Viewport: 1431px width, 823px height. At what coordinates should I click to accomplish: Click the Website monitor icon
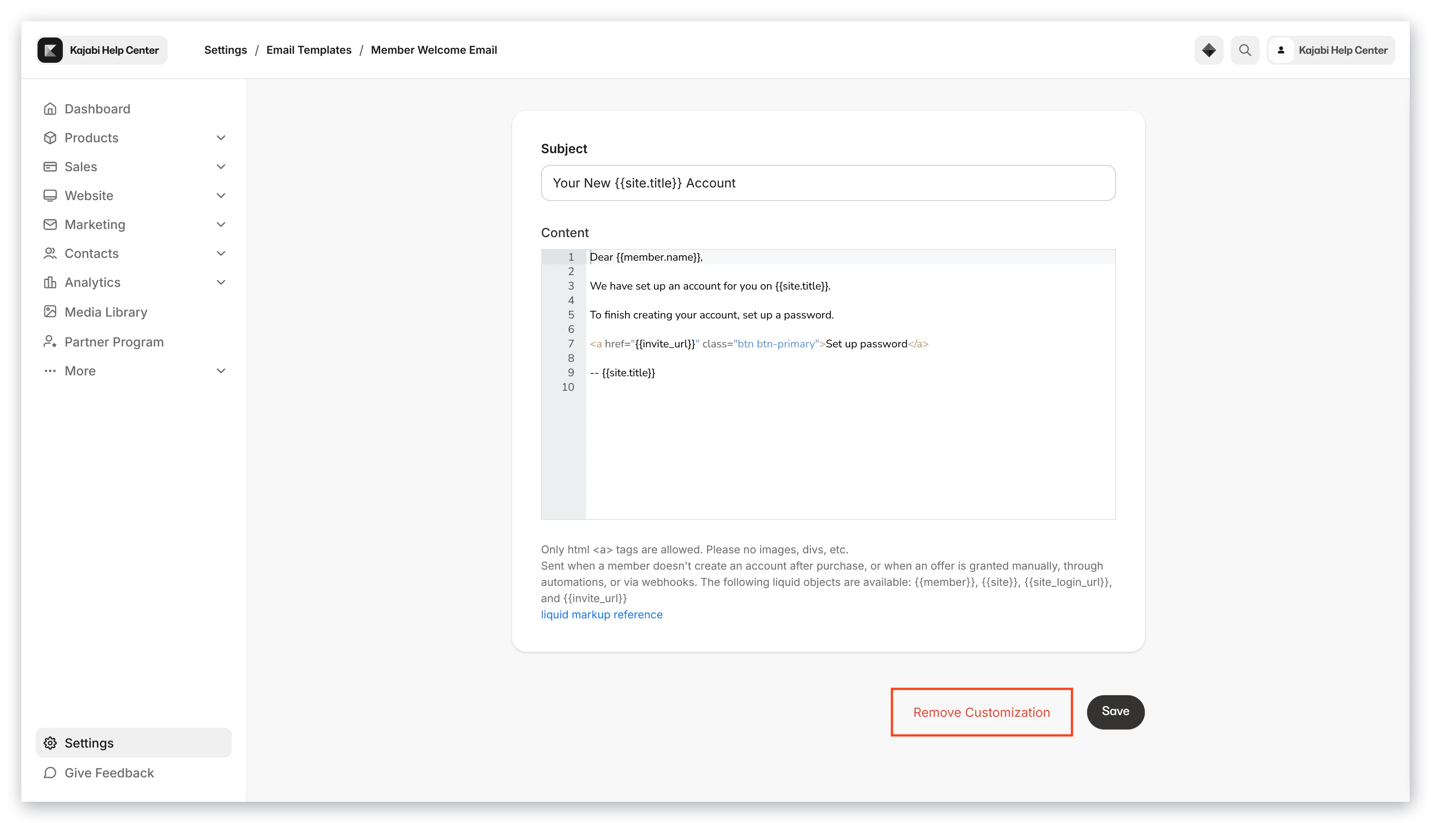click(x=50, y=195)
